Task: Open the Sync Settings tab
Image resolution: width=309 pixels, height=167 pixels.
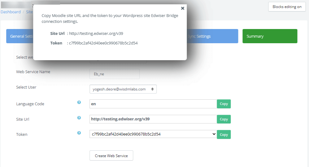Action: (x=212, y=36)
